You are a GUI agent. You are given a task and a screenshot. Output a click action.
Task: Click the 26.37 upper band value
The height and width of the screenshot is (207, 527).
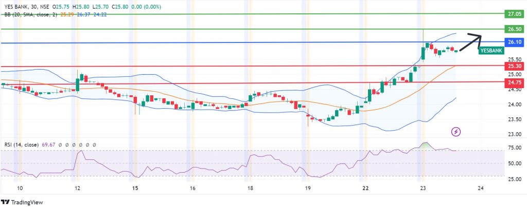click(83, 14)
